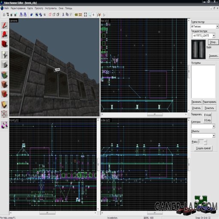
Task: Click the Применить button
Action: (196, 102)
